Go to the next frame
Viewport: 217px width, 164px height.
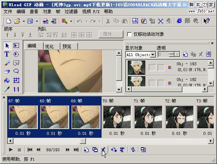[x=68, y=150]
